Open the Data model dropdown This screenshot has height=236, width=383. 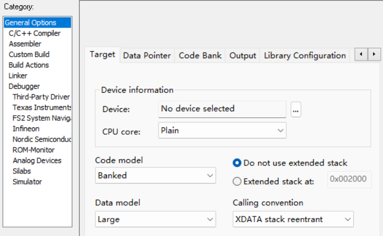coord(156,219)
